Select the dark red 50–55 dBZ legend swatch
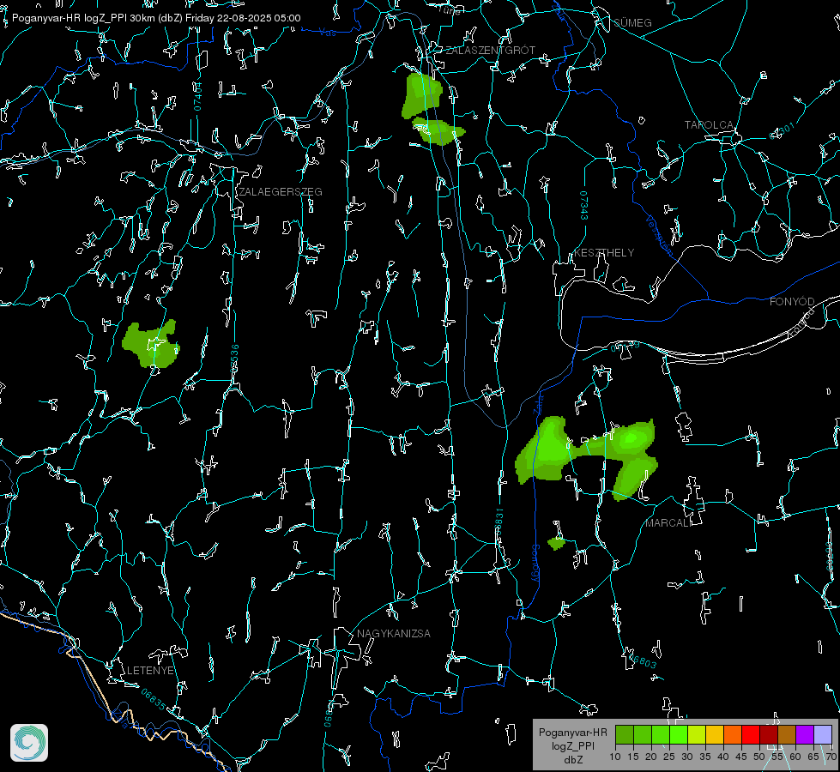The image size is (840, 772). pyautogui.click(x=769, y=735)
